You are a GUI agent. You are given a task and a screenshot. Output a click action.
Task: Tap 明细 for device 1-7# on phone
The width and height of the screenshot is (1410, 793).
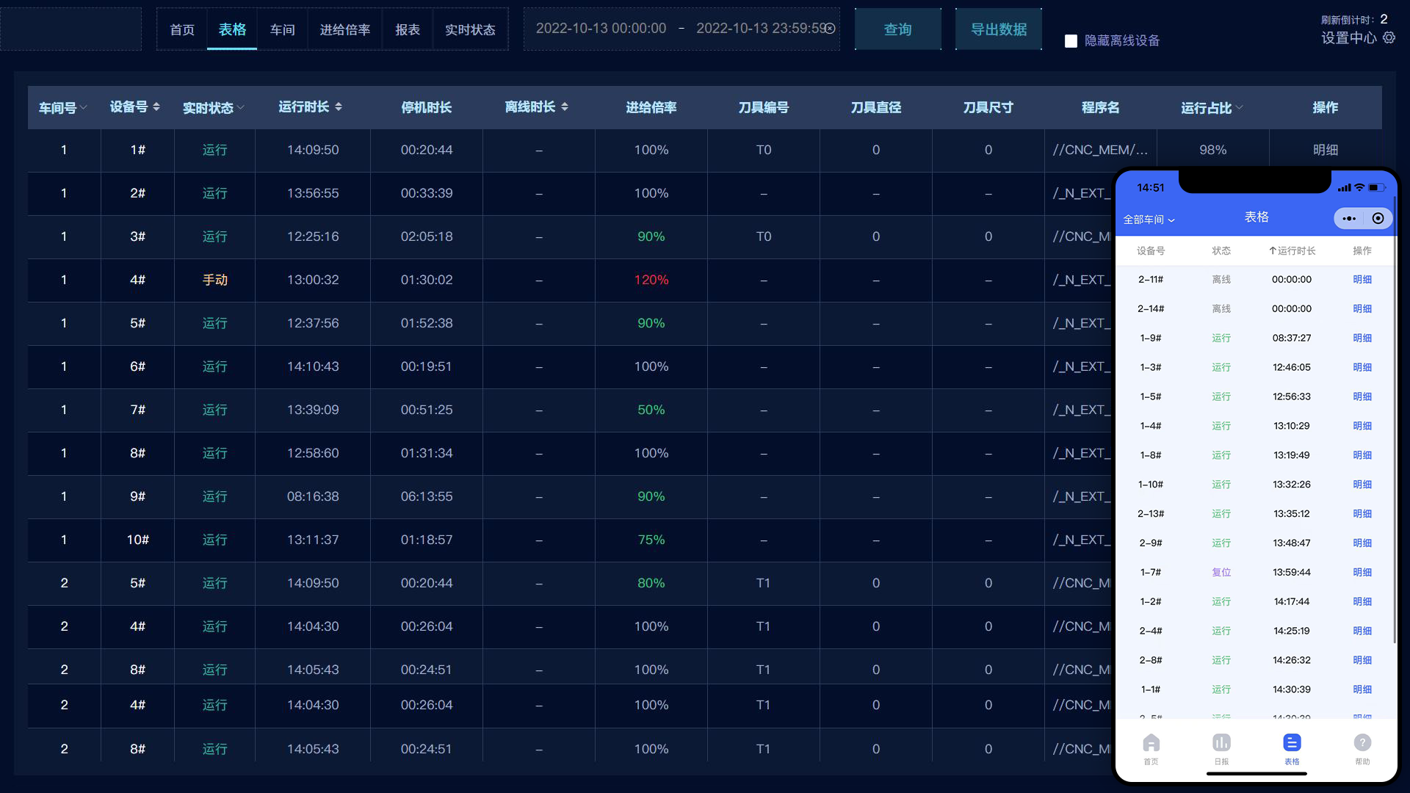point(1362,573)
